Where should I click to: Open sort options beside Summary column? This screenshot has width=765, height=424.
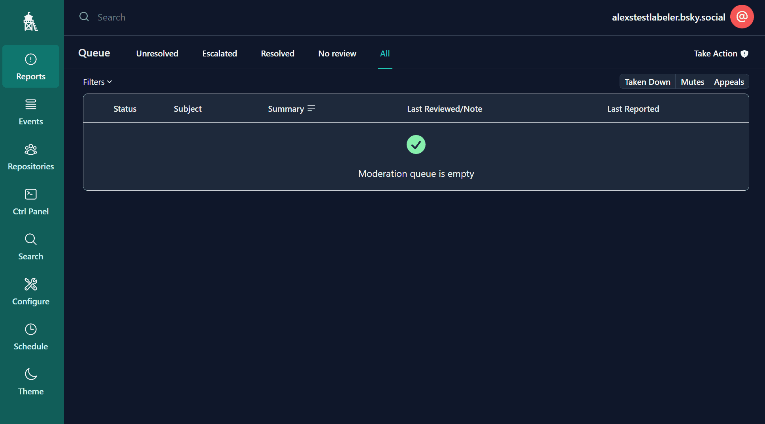tap(311, 109)
